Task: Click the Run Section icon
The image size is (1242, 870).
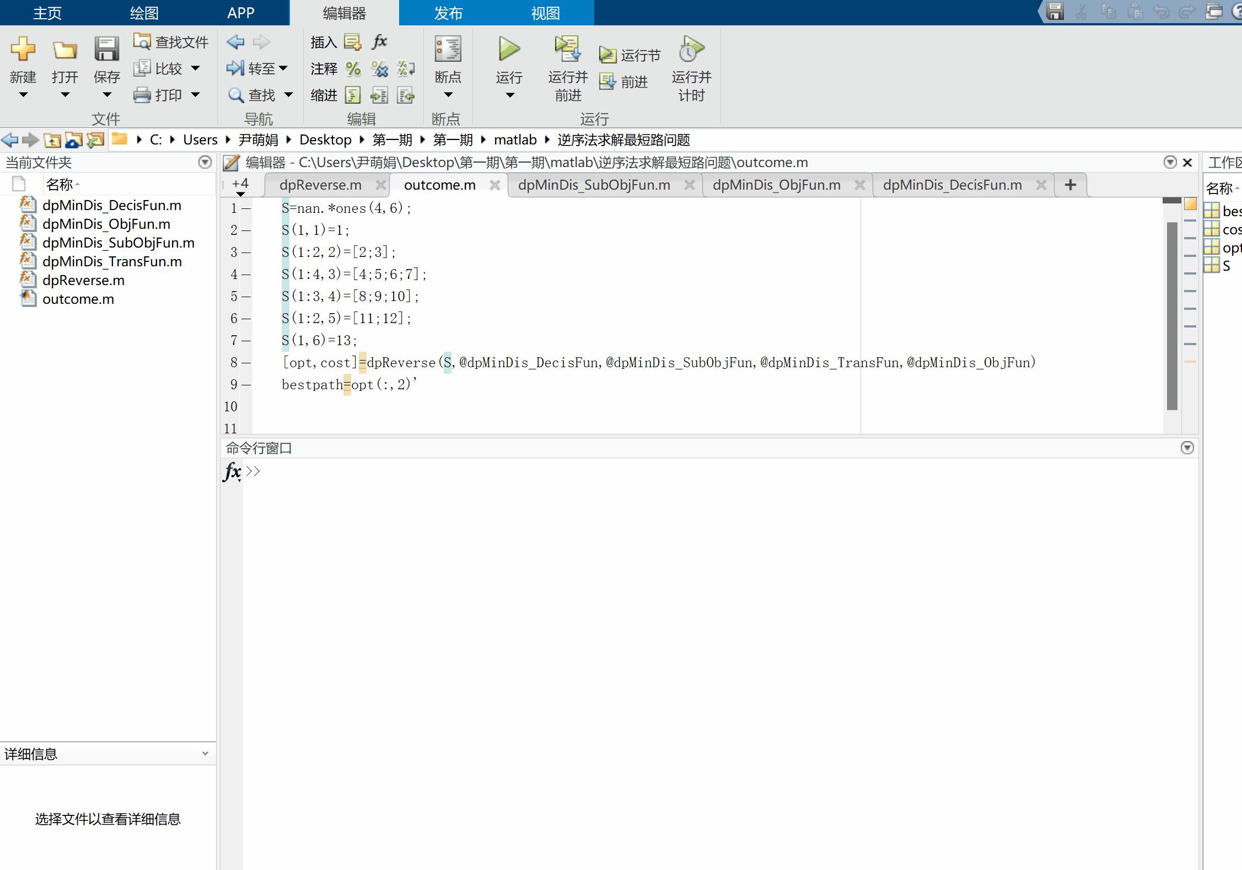Action: [608, 55]
